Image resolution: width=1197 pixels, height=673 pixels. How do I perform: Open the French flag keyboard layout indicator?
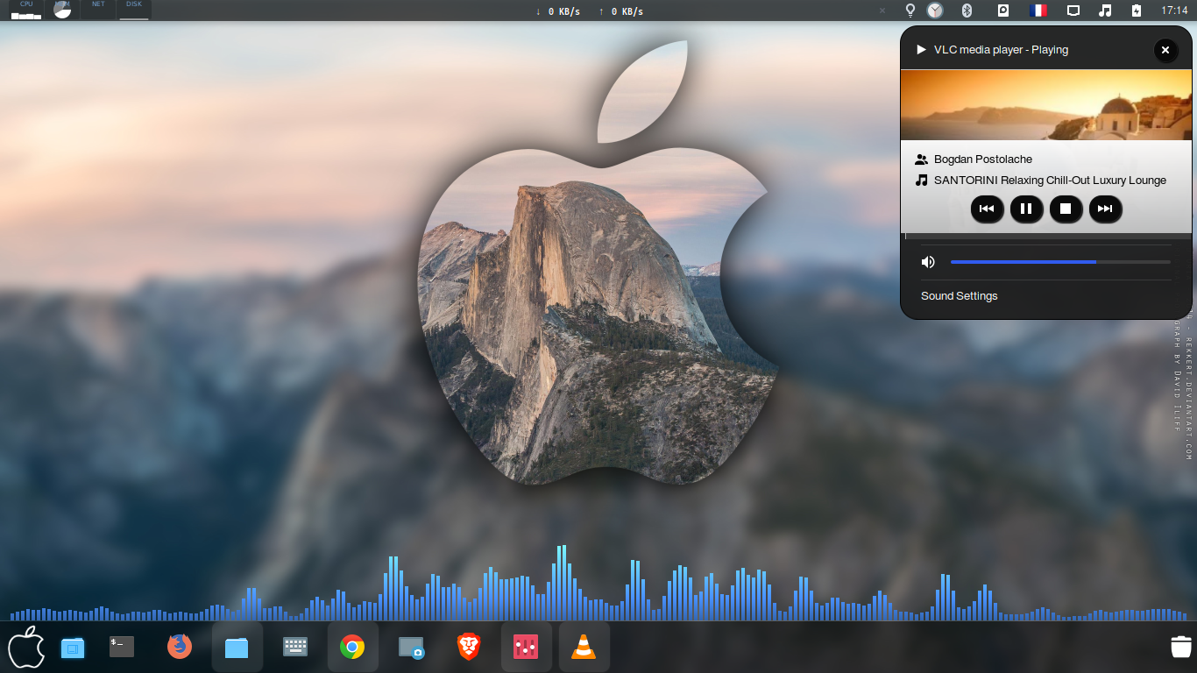[x=1038, y=11]
